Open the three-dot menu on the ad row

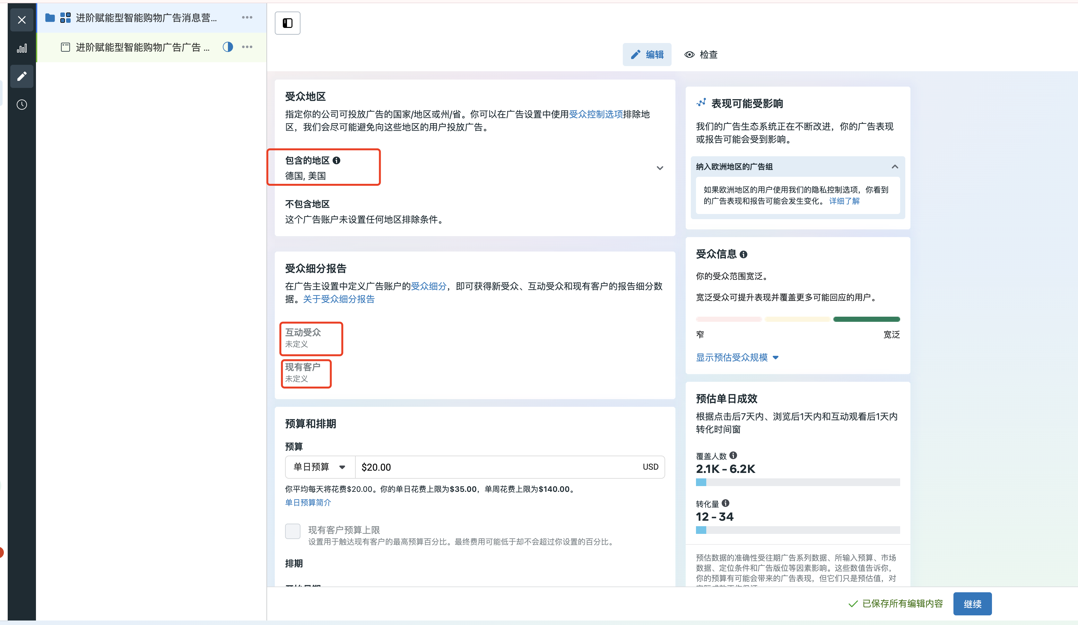point(247,47)
